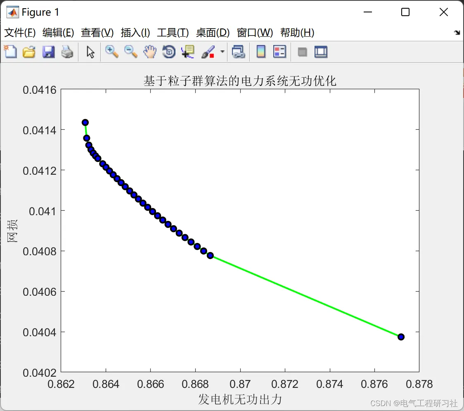Insert a colorbar using the toolbar icon
The image size is (464, 411).
(x=261, y=52)
